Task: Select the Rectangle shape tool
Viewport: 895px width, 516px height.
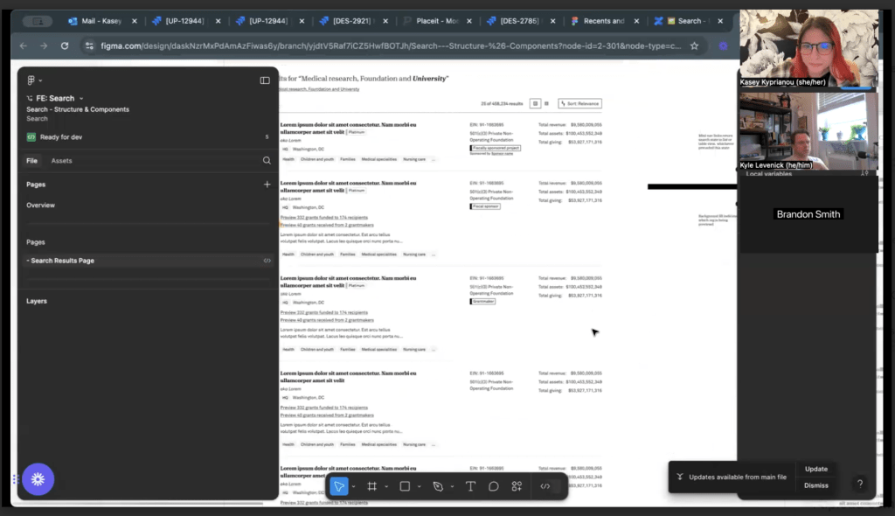Action: (x=405, y=486)
